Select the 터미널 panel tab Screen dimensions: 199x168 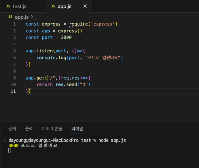click(x=77, y=129)
